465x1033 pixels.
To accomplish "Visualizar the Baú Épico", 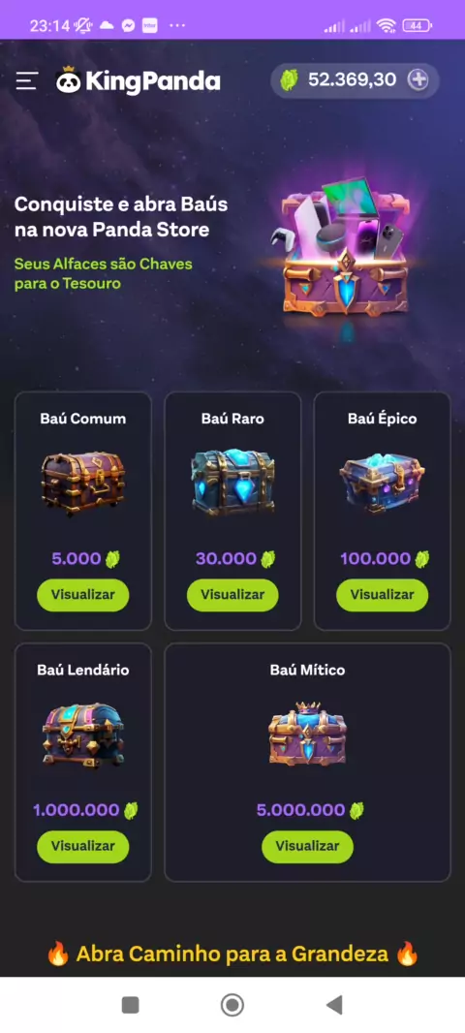I will click(382, 595).
